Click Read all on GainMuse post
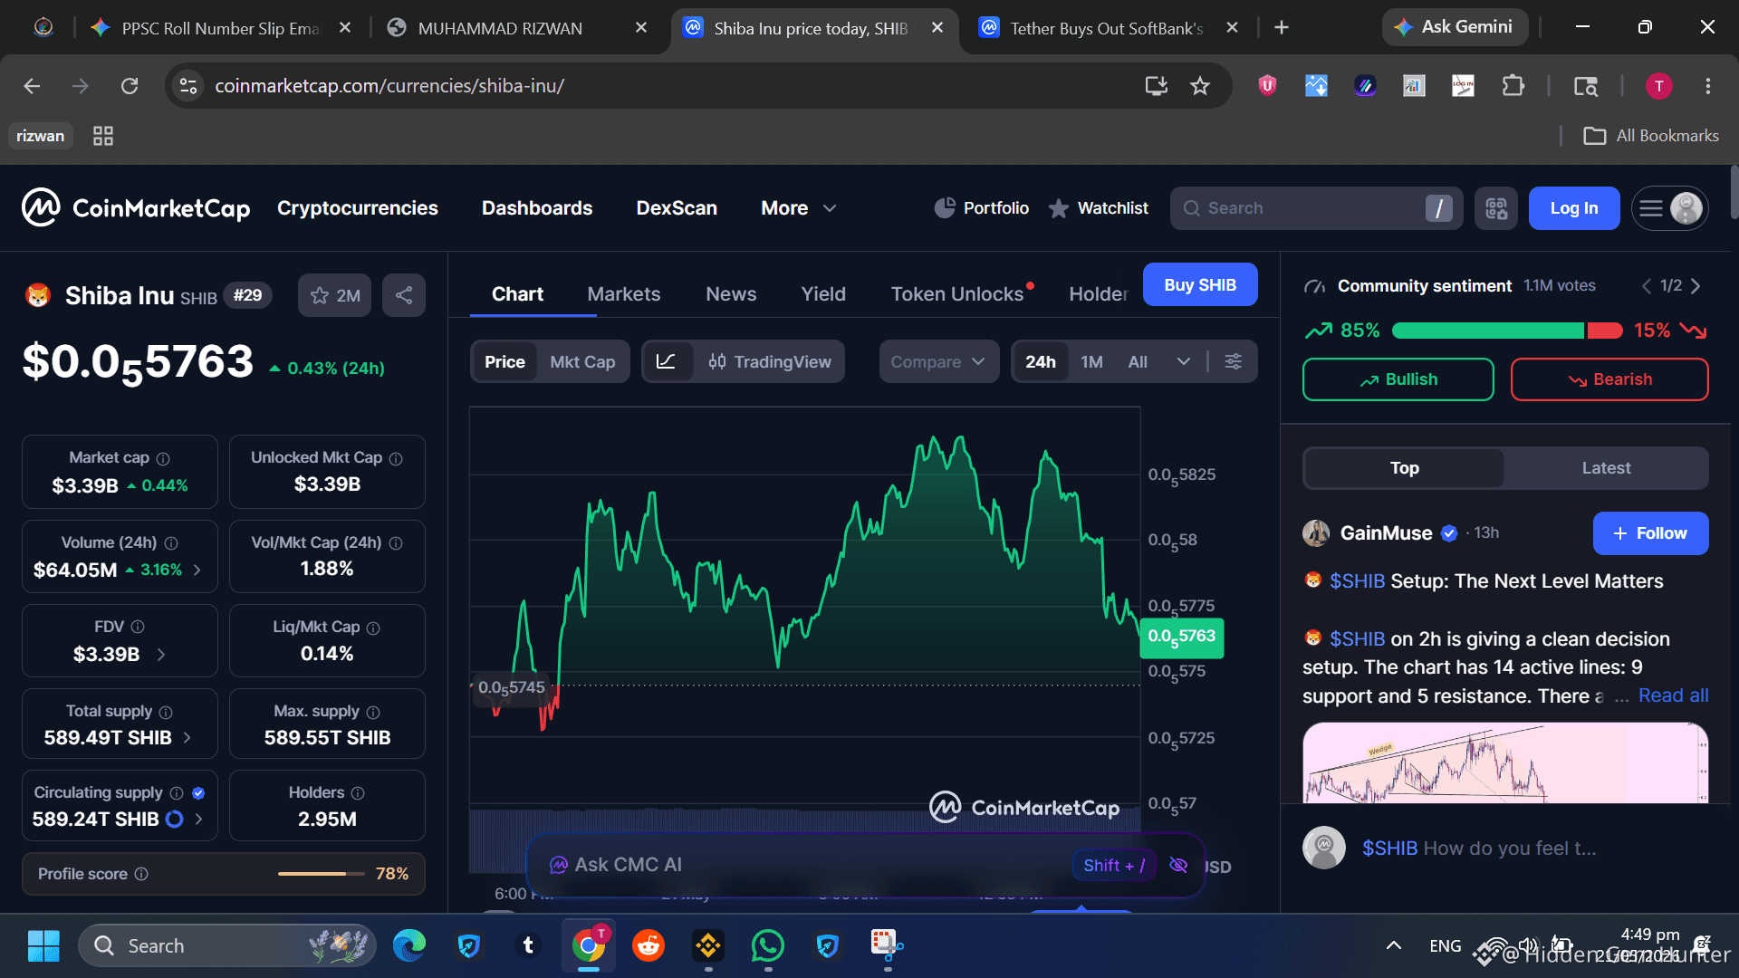The height and width of the screenshot is (978, 1739). point(1674,695)
